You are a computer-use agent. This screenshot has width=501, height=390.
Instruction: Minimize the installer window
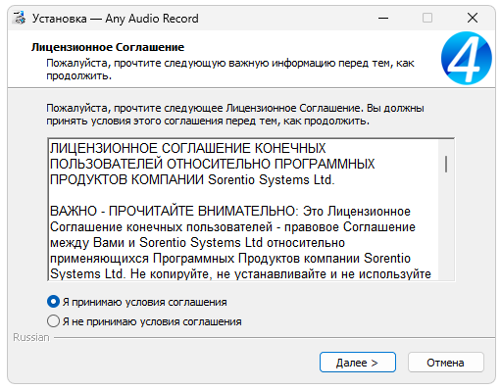click(x=383, y=18)
